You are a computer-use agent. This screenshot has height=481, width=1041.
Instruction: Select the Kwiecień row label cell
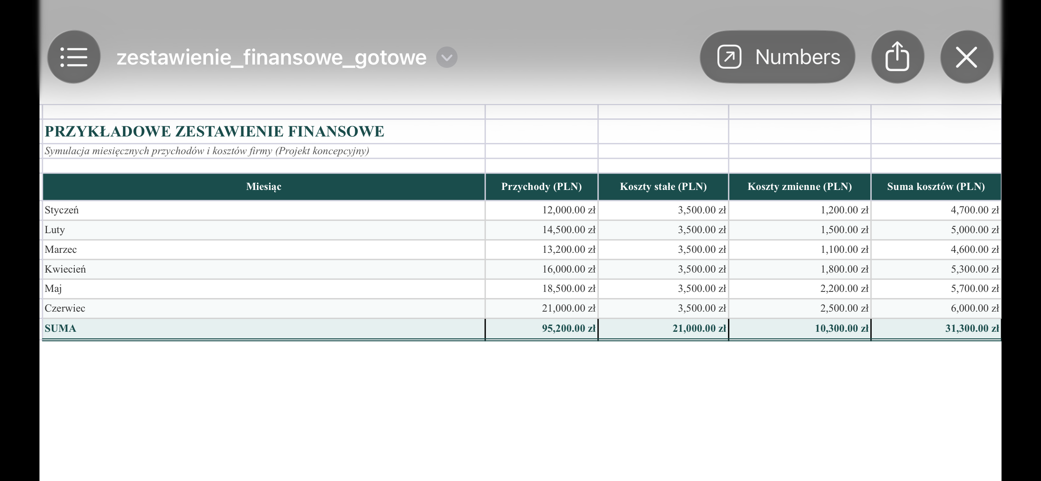tap(264, 269)
